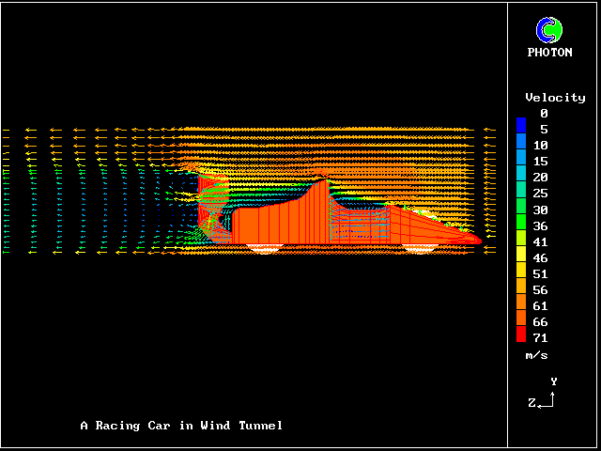Click the racing car's rear wheel

coord(263,248)
